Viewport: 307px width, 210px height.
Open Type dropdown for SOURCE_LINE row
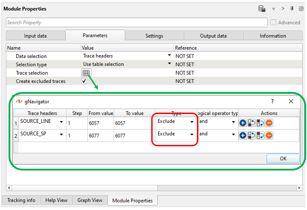pyautogui.click(x=192, y=122)
